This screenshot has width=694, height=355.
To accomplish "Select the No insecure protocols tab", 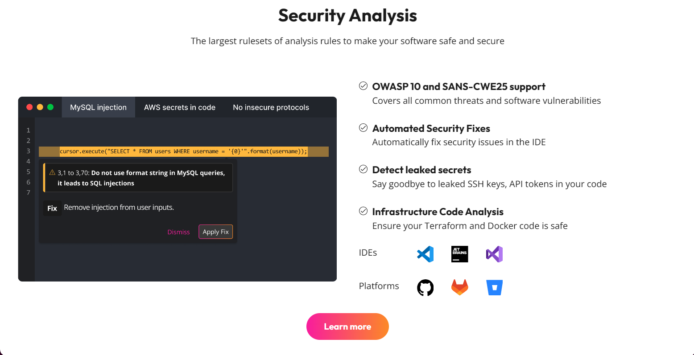I will click(271, 107).
